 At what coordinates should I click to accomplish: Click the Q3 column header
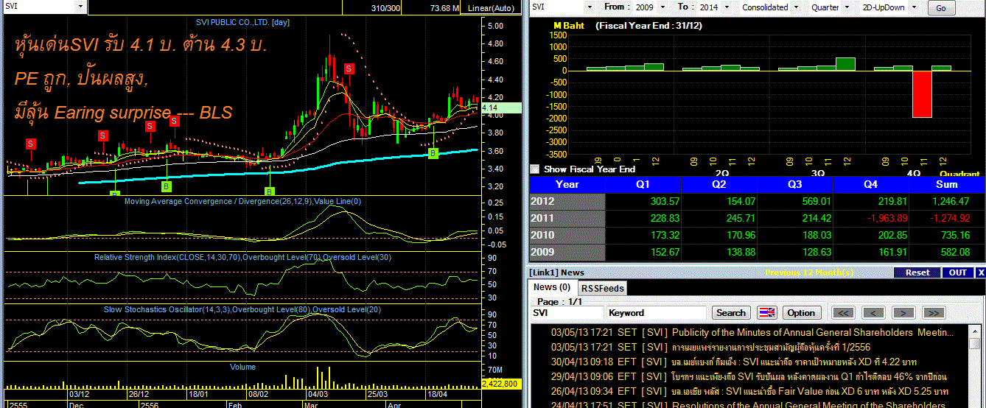tap(795, 185)
